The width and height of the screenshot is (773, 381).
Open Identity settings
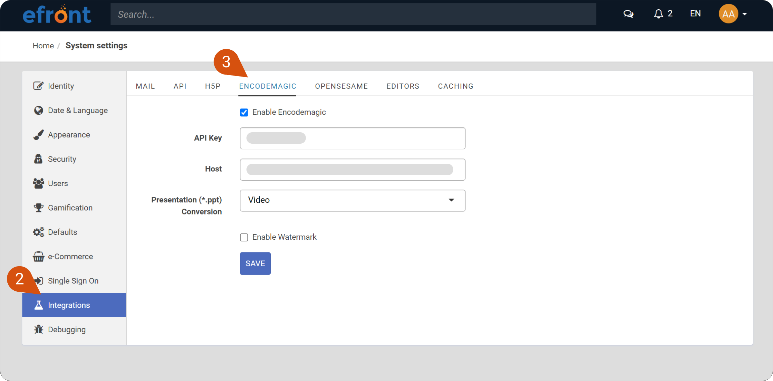[x=74, y=86]
